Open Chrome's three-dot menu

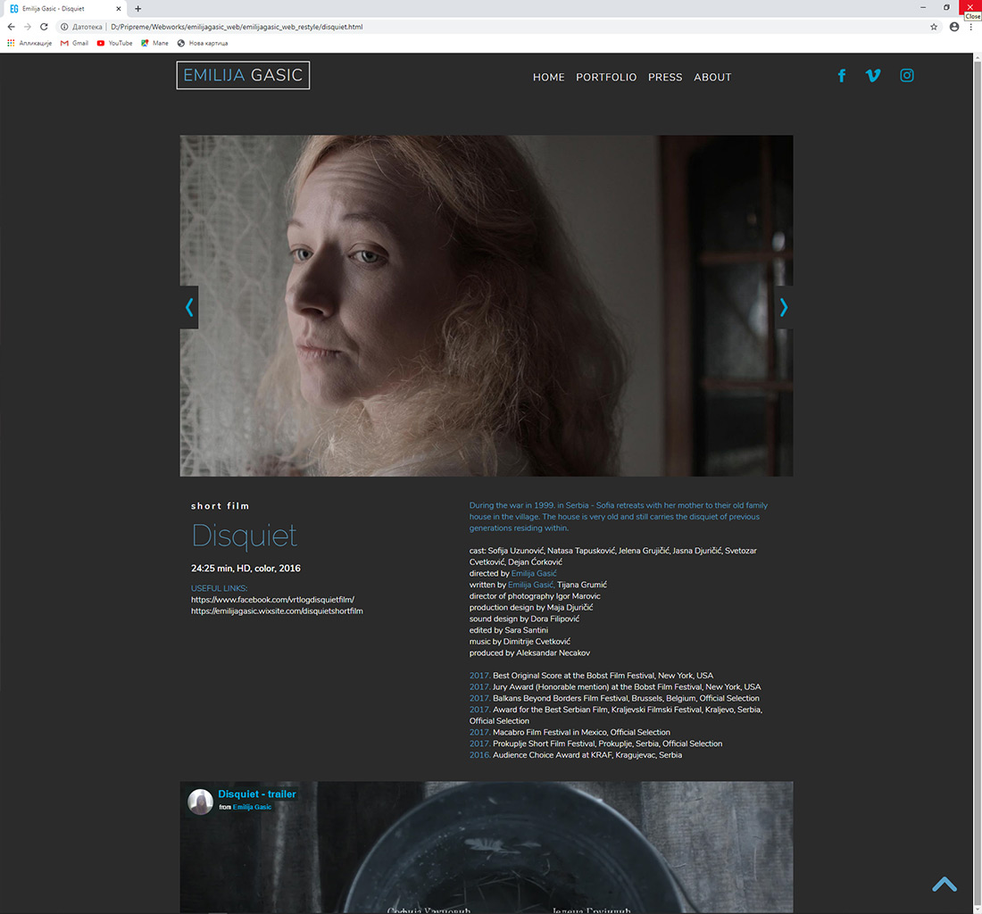[971, 27]
